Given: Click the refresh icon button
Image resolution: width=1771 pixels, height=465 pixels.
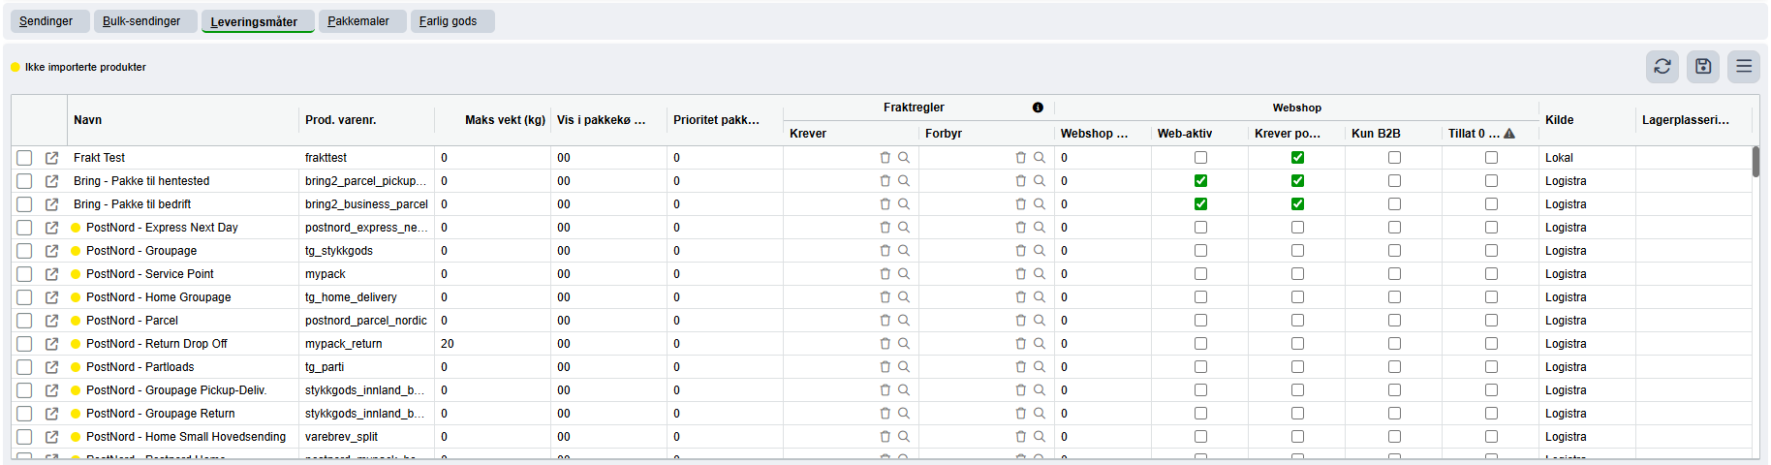Looking at the screenshot, I should click(1662, 67).
